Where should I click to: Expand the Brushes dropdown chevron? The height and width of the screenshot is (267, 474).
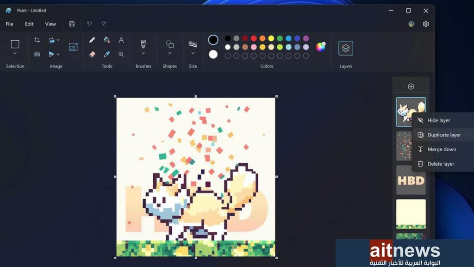tap(143, 54)
